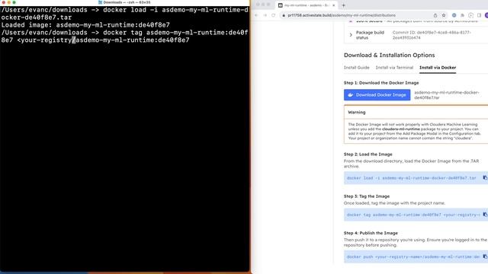Image resolution: width=488 pixels, height=274 pixels.
Task: Click Step 1: Download the Docker Image heading
Action: point(381,83)
